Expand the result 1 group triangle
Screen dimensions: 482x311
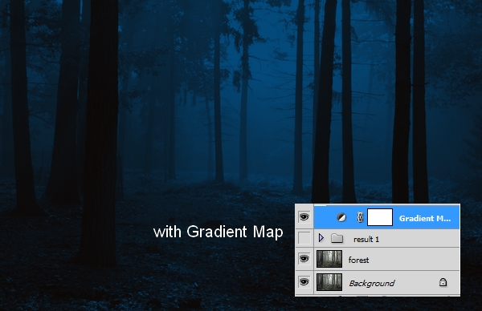321,238
